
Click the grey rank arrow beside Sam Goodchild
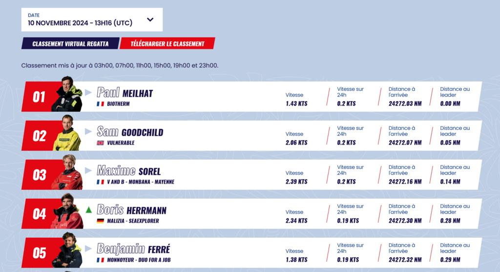[x=88, y=132]
